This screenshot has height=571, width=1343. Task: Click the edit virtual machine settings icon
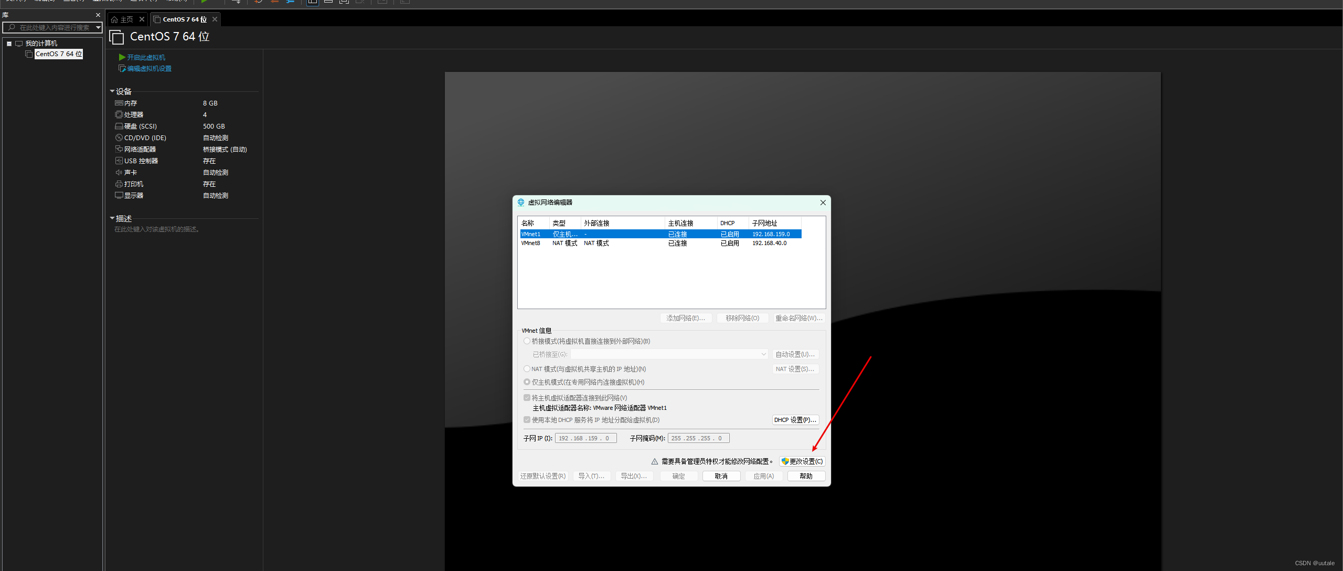122,69
